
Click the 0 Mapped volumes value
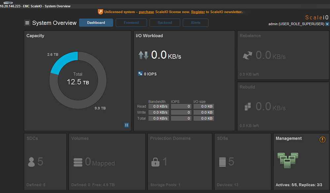100,162
